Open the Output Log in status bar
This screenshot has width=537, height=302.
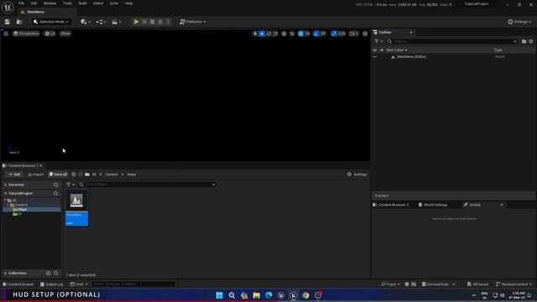pyautogui.click(x=52, y=284)
